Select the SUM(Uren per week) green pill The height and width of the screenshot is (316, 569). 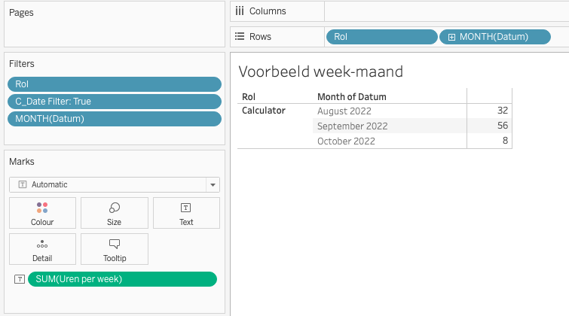point(122,279)
